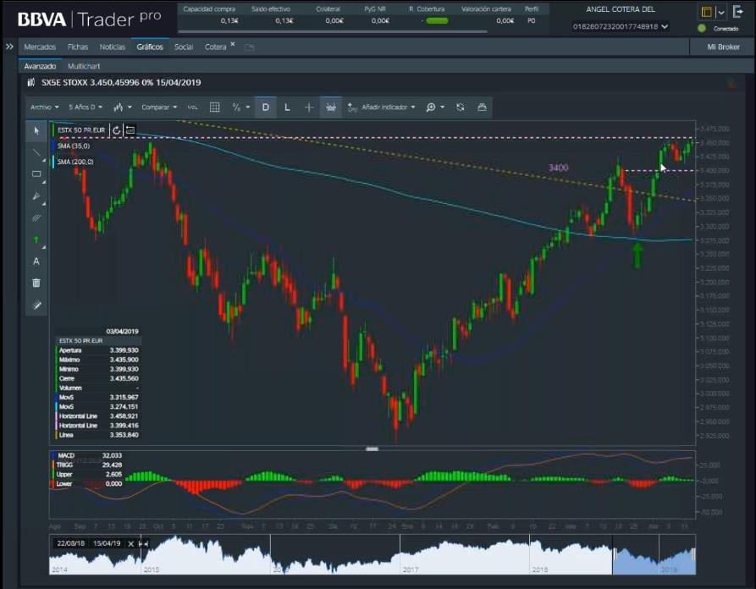The image size is (756, 589).
Task: Select the Fibonacci fan drawing tool
Action: point(36,196)
